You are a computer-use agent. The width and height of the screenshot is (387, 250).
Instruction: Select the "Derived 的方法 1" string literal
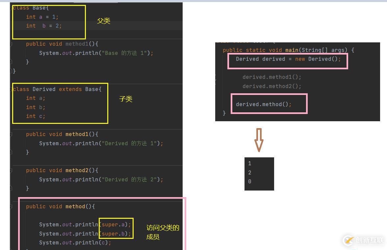[129, 143]
